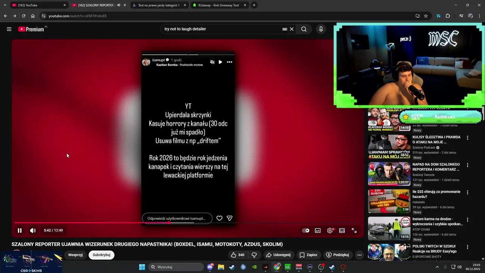Install app icon in the address bar

pos(418,16)
